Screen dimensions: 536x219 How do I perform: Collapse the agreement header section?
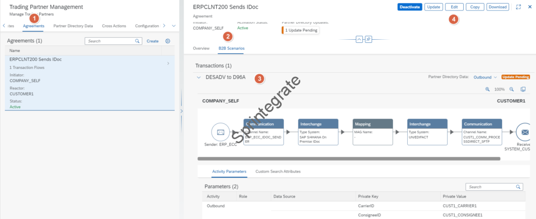(x=359, y=39)
